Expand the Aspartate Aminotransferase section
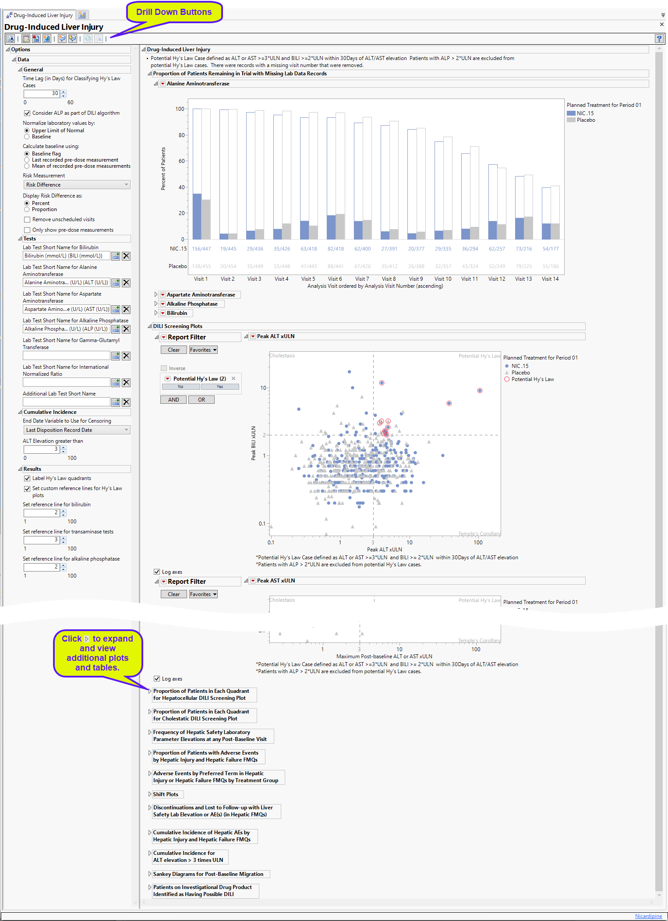 (x=156, y=295)
